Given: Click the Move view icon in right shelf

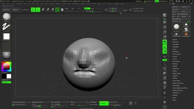Looking at the screenshot, I should (165, 73).
